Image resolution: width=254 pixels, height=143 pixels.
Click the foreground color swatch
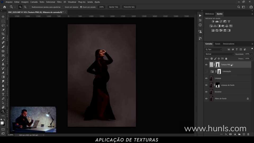[x=2, y=123]
